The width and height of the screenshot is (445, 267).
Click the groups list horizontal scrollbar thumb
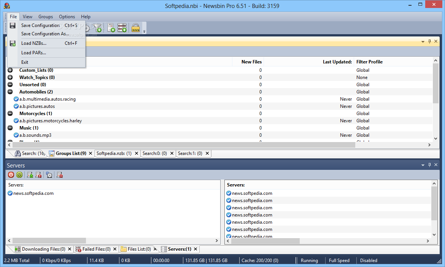[x=184, y=145]
